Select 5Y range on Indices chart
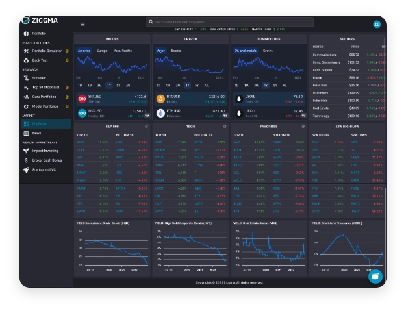Viewport: 406px width, 311px height. click(118, 85)
